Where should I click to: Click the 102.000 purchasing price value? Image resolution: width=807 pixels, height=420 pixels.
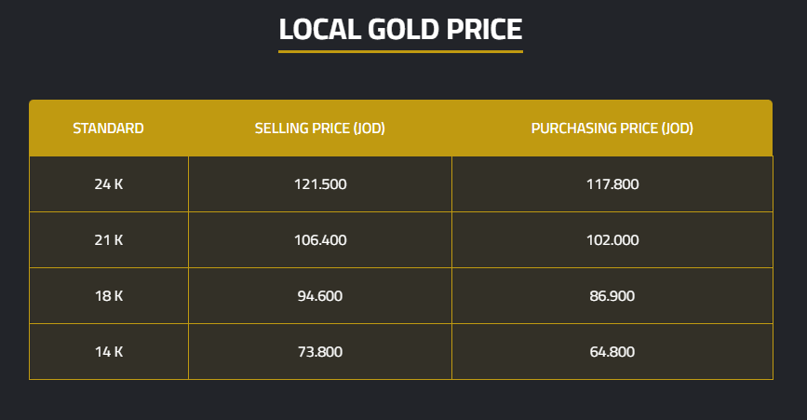pyautogui.click(x=612, y=240)
